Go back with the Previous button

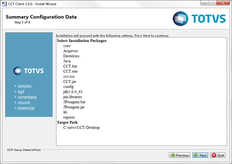point(179,155)
